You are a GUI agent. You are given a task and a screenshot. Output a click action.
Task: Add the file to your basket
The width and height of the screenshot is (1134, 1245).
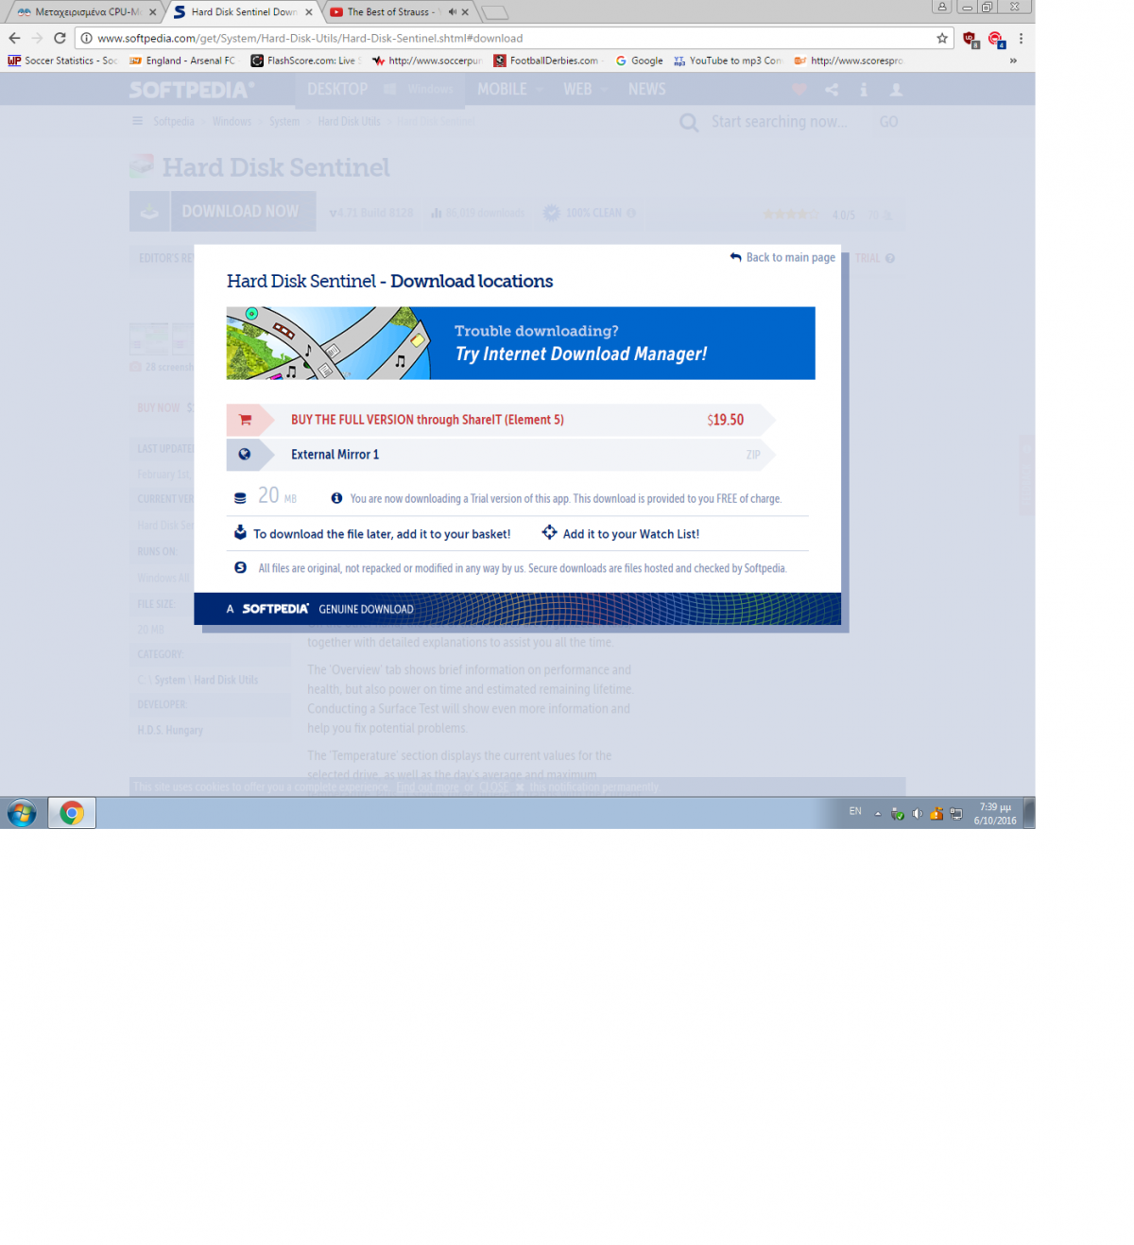382,534
